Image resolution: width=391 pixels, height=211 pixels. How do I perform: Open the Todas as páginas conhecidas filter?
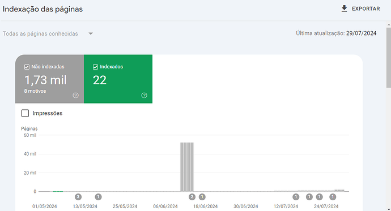(x=48, y=33)
